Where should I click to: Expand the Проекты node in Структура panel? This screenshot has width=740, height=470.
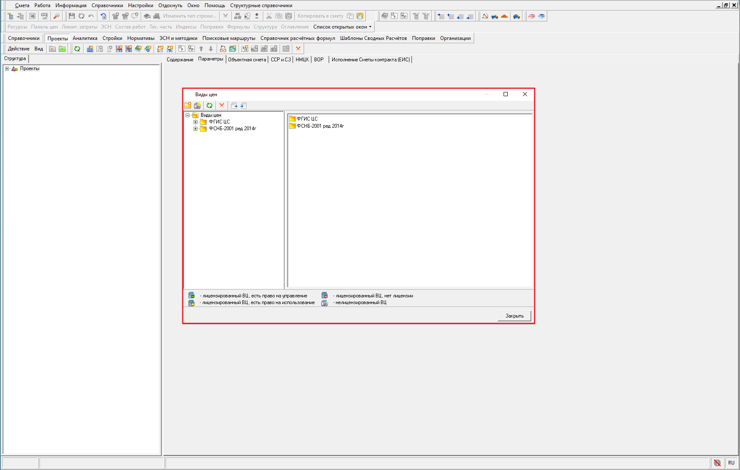tap(7, 68)
